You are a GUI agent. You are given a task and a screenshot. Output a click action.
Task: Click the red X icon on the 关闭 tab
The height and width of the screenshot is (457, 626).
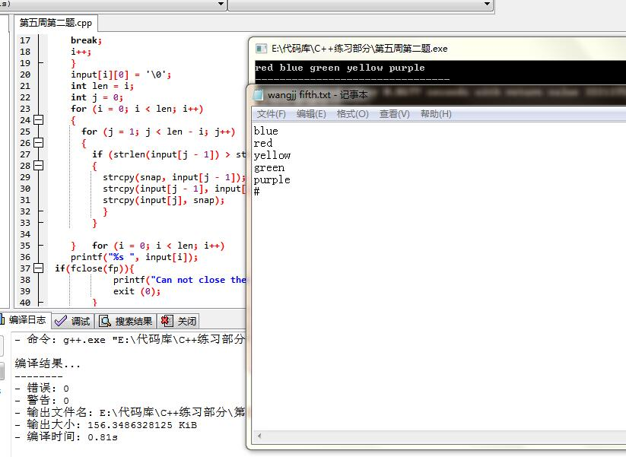167,321
